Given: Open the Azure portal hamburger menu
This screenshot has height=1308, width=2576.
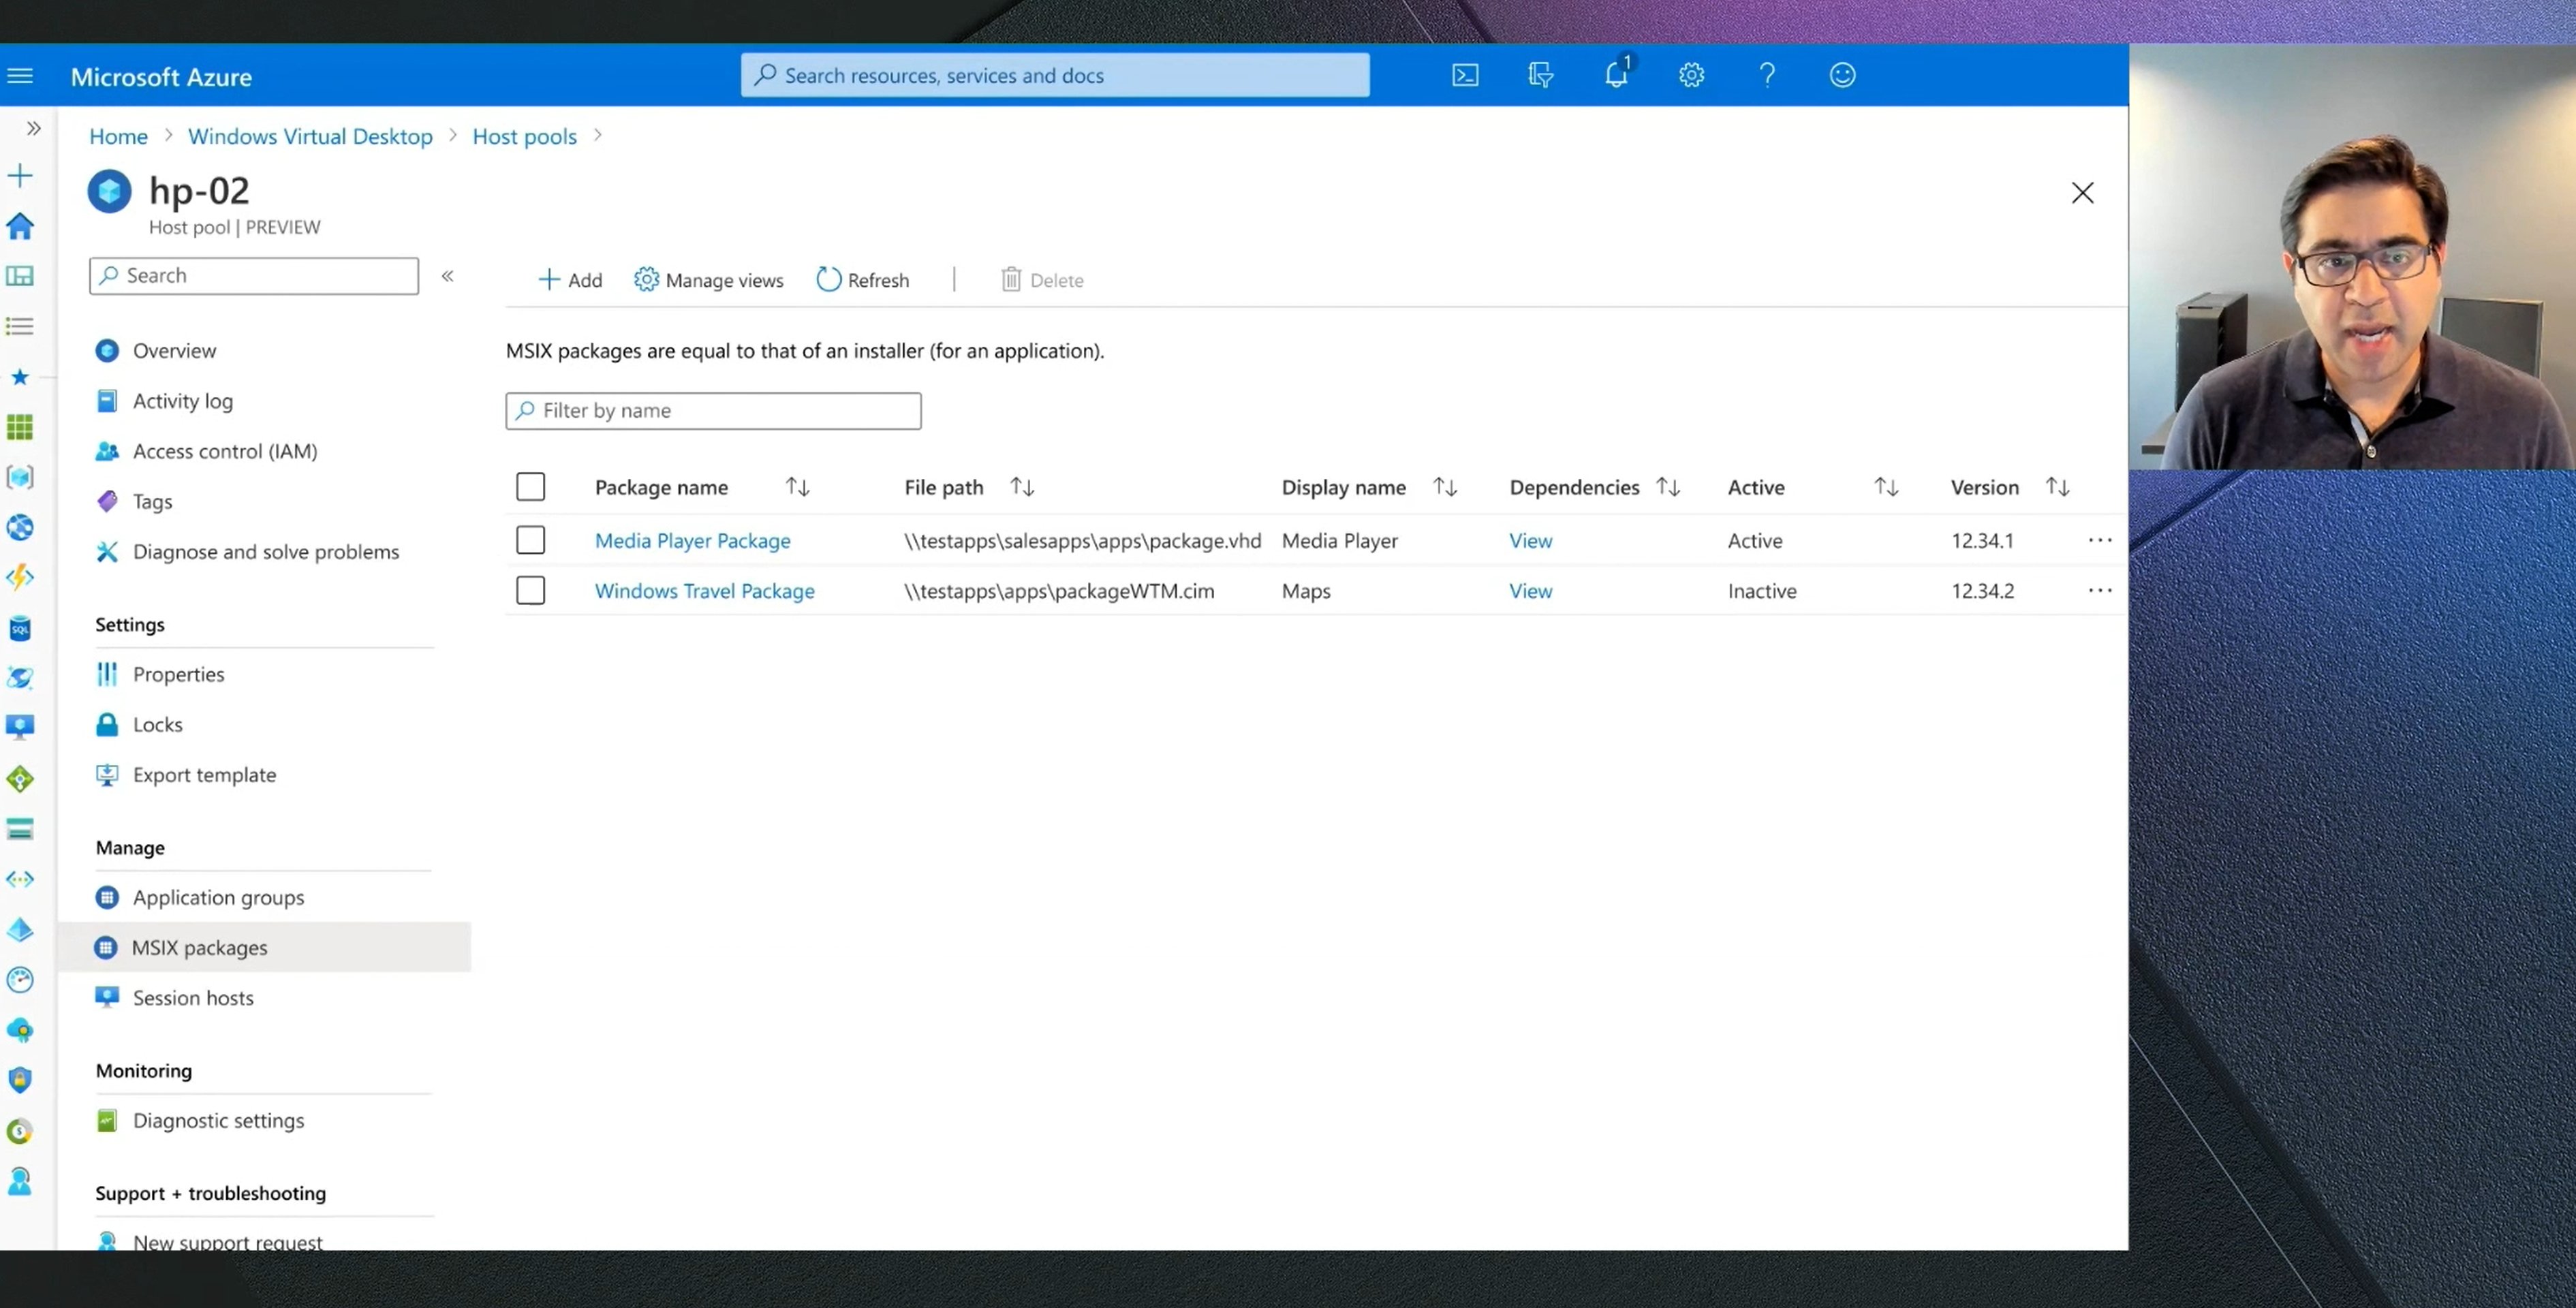Looking at the screenshot, I should pos(20,76).
